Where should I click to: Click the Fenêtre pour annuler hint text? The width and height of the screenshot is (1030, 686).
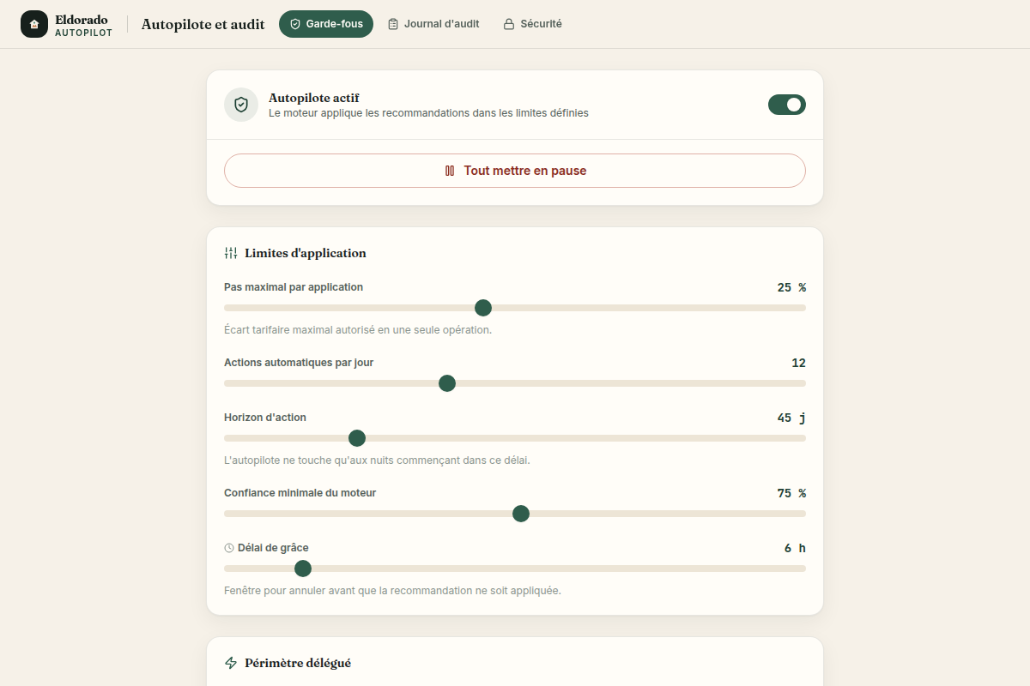pyautogui.click(x=392, y=591)
